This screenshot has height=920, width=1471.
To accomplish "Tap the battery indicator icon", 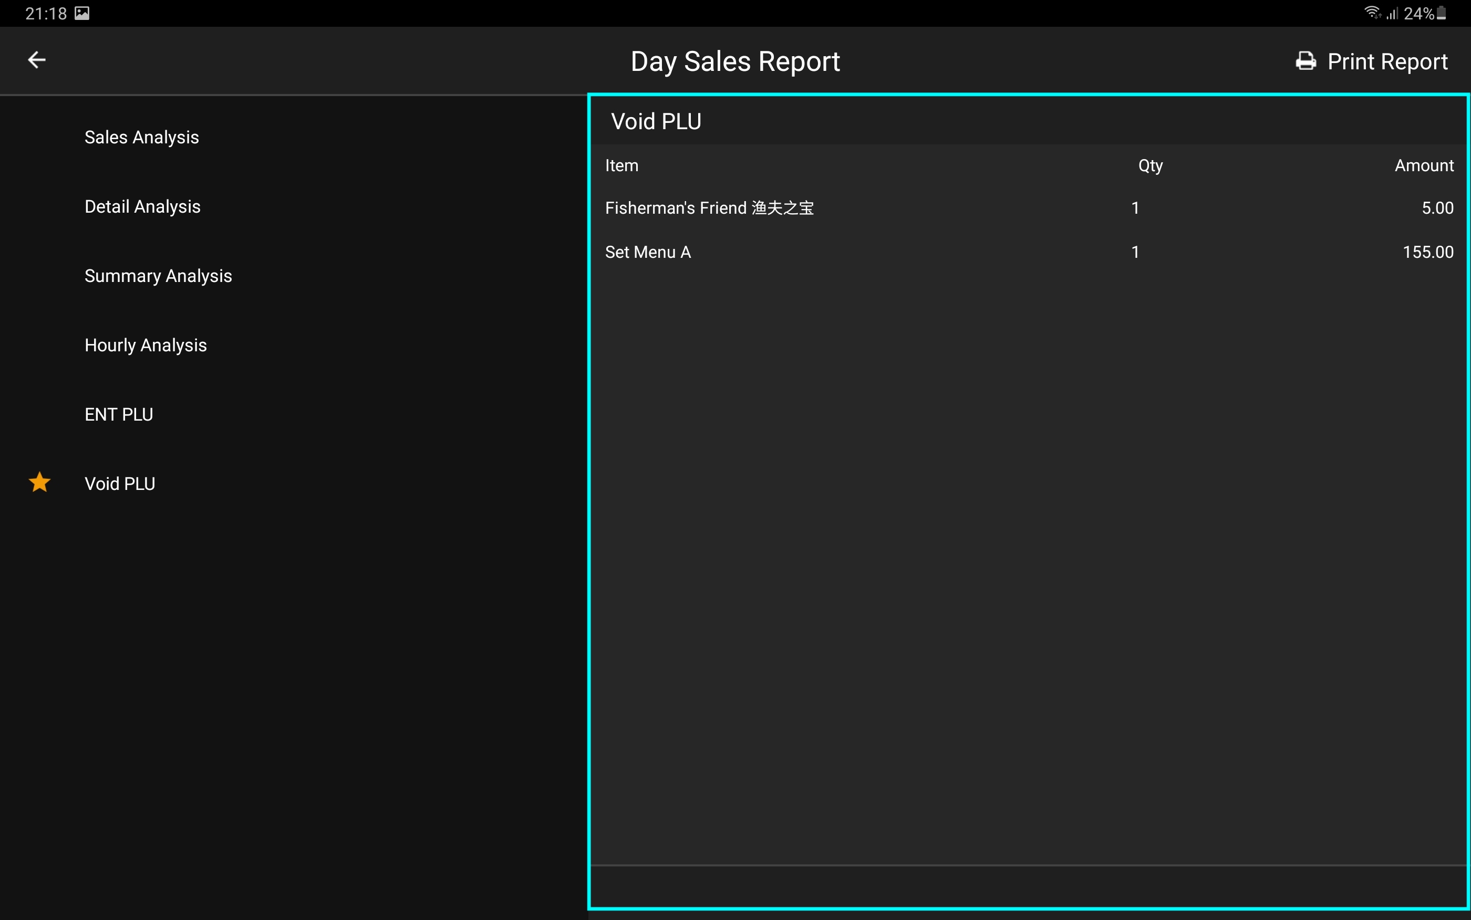I will coord(1441,13).
